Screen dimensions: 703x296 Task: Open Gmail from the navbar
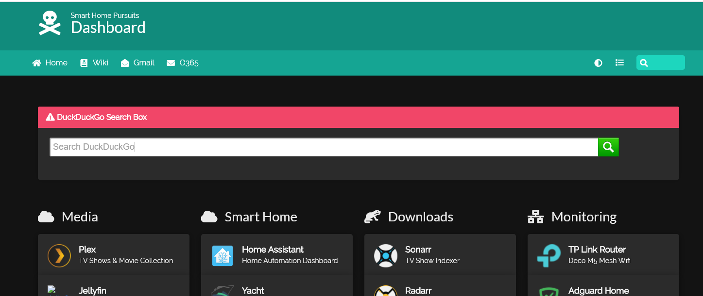137,62
